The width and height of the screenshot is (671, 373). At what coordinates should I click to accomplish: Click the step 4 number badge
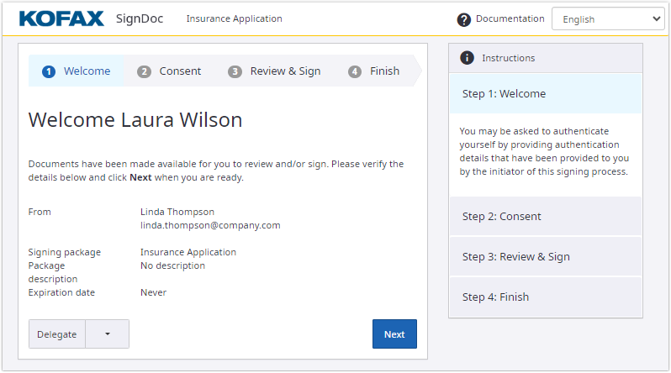(x=355, y=71)
